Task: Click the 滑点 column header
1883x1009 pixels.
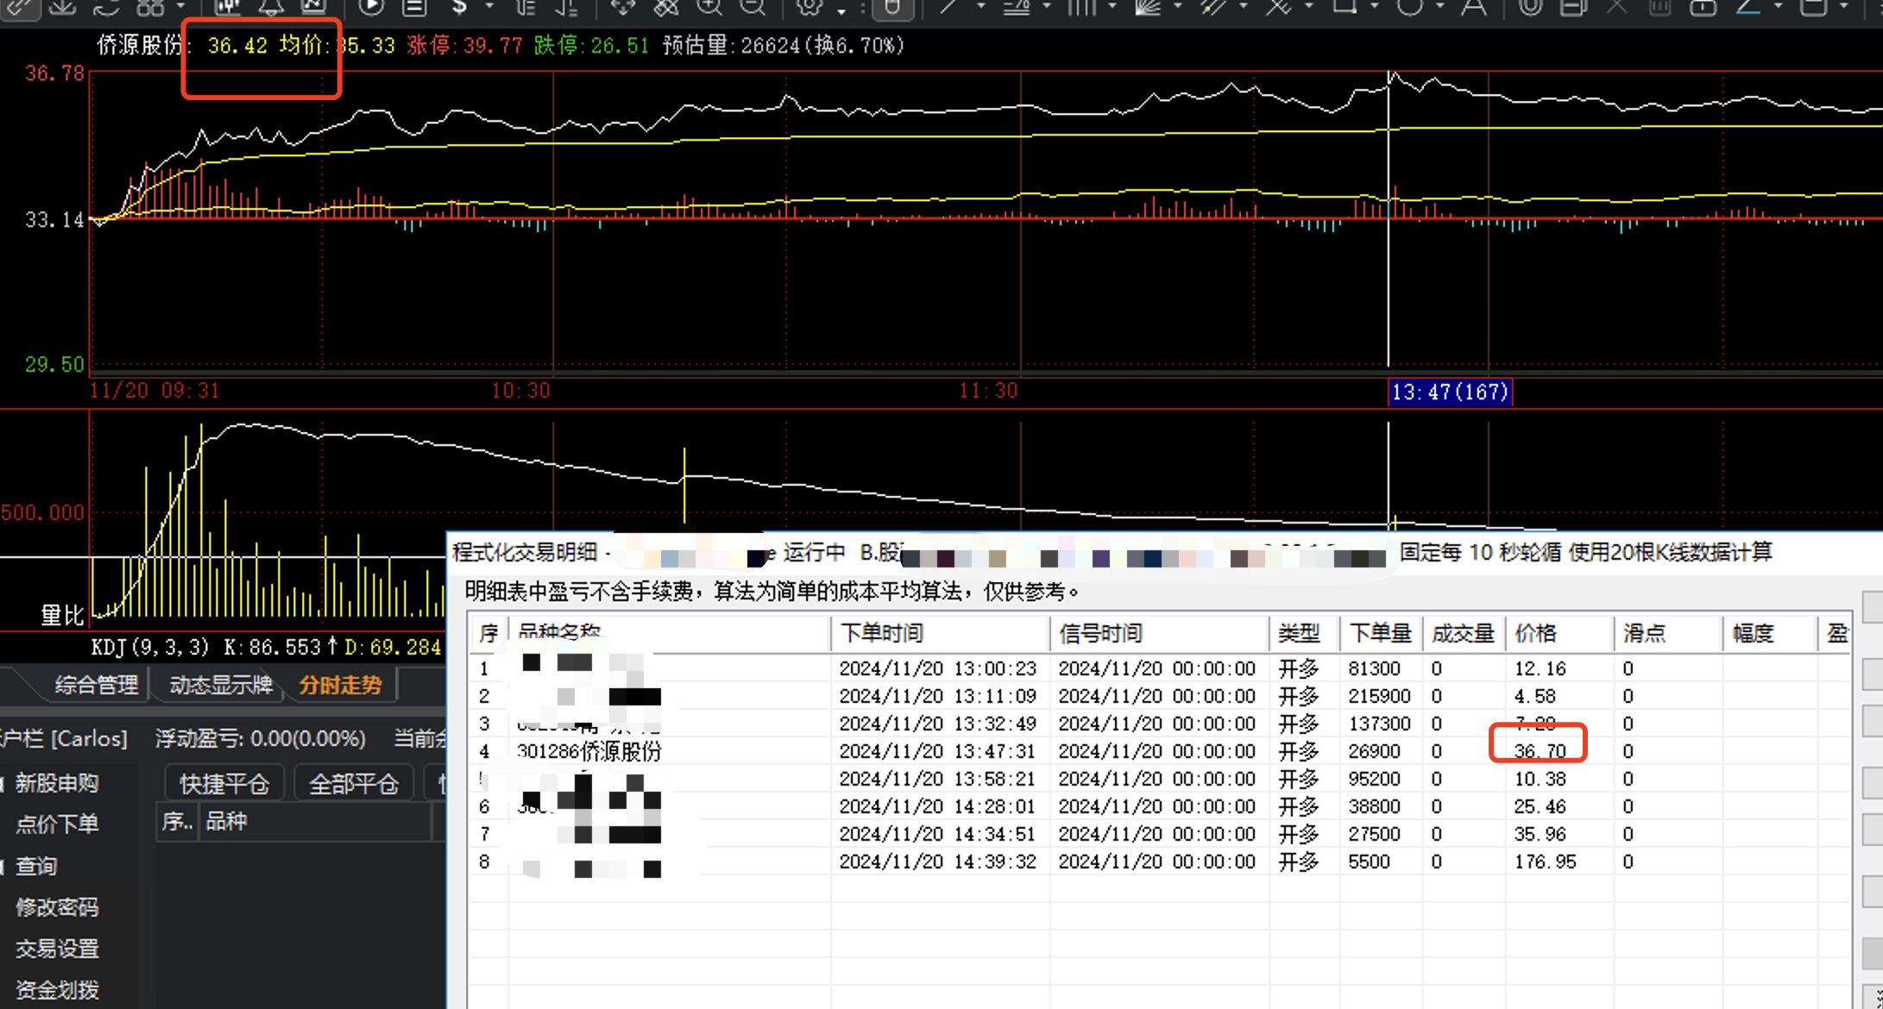Action: [x=1668, y=634]
